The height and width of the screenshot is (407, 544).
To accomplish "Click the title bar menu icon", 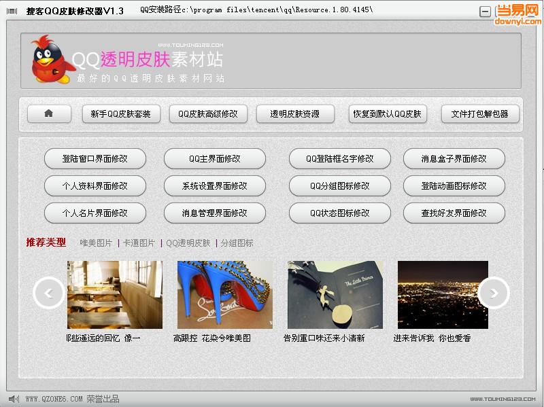I will click(x=12, y=11).
